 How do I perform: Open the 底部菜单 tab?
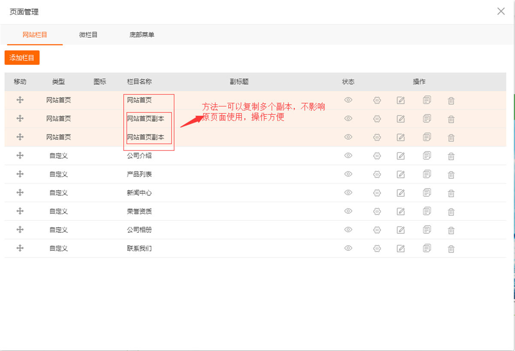point(142,35)
